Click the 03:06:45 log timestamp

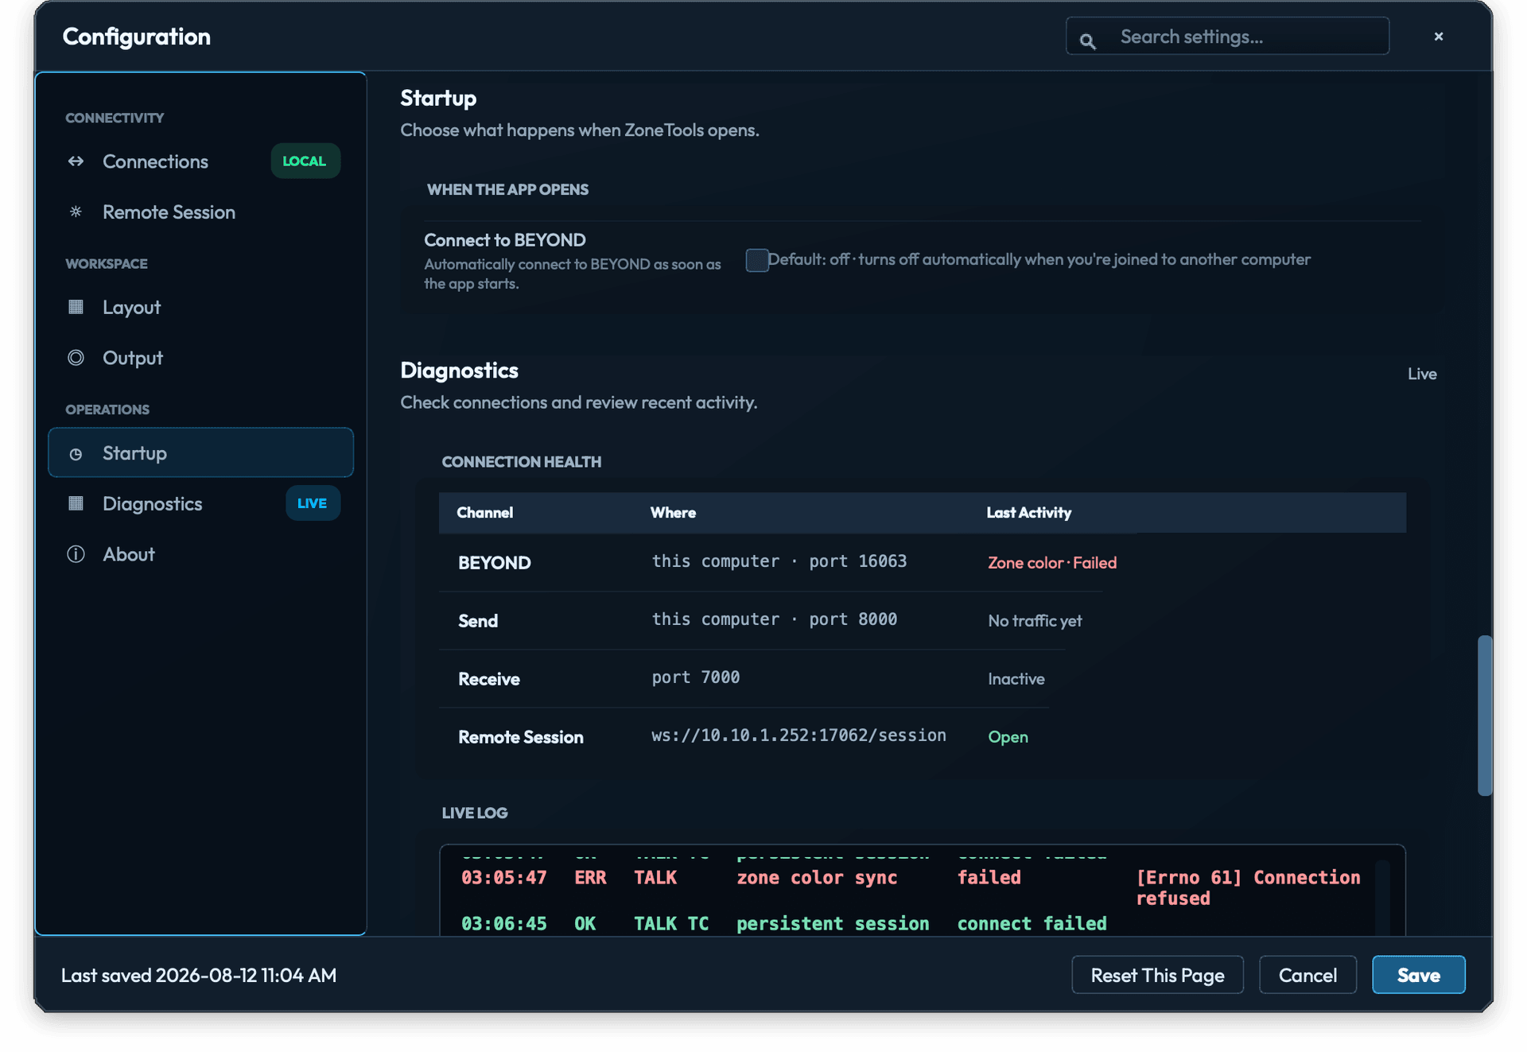pyautogui.click(x=503, y=924)
